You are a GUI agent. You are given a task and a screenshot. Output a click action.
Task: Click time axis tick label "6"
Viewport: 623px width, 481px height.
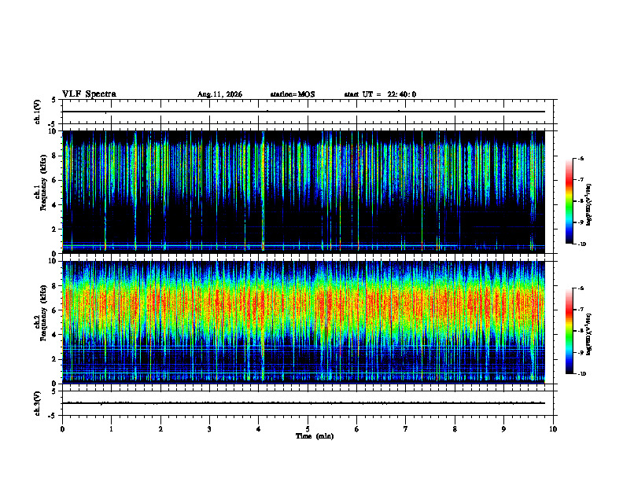click(357, 429)
